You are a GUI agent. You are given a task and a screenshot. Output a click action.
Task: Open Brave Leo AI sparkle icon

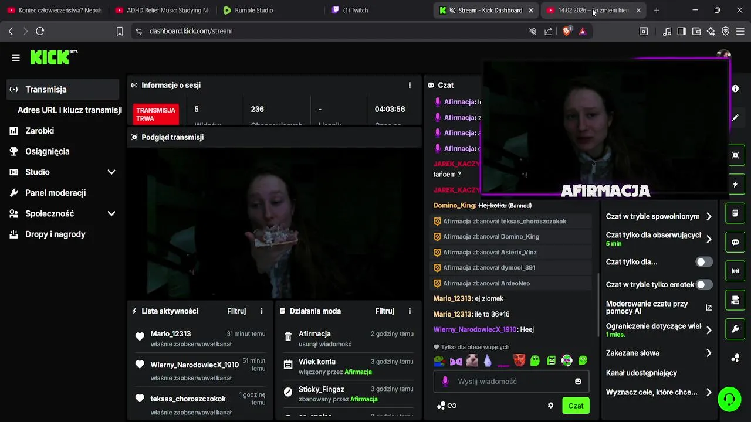pos(711,31)
